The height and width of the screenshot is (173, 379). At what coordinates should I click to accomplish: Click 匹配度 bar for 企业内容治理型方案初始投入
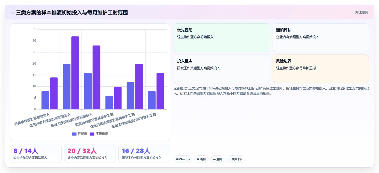click(x=67, y=87)
